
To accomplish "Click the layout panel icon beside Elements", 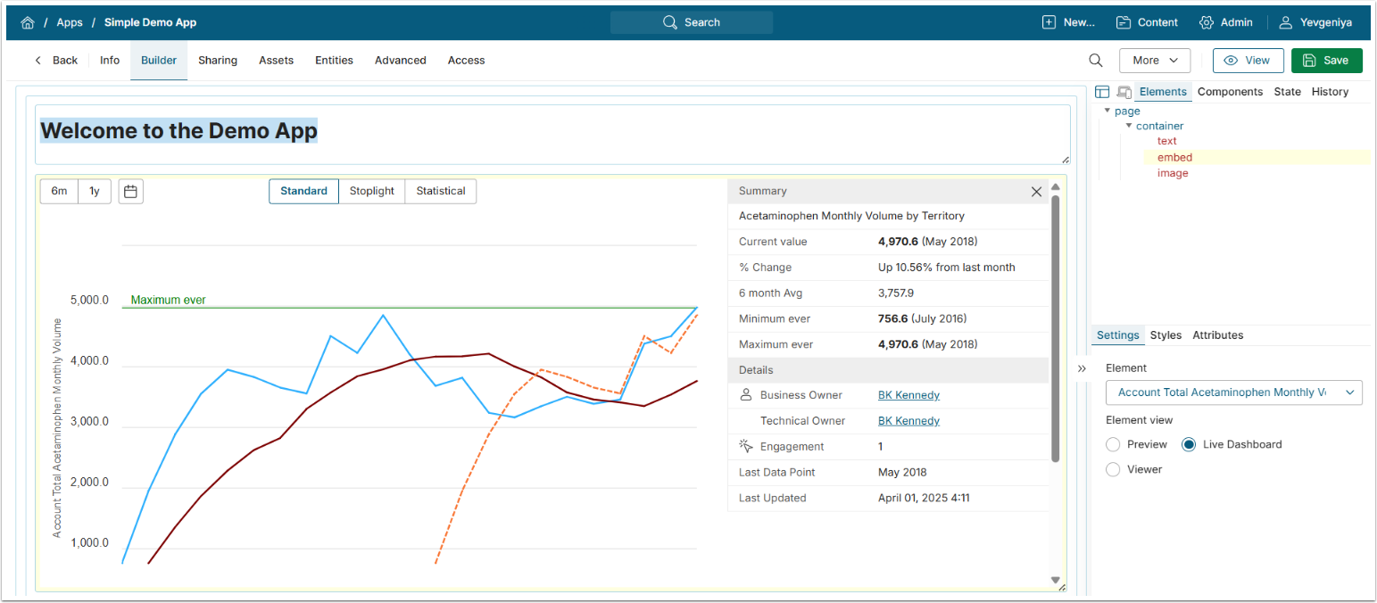I will (1102, 92).
